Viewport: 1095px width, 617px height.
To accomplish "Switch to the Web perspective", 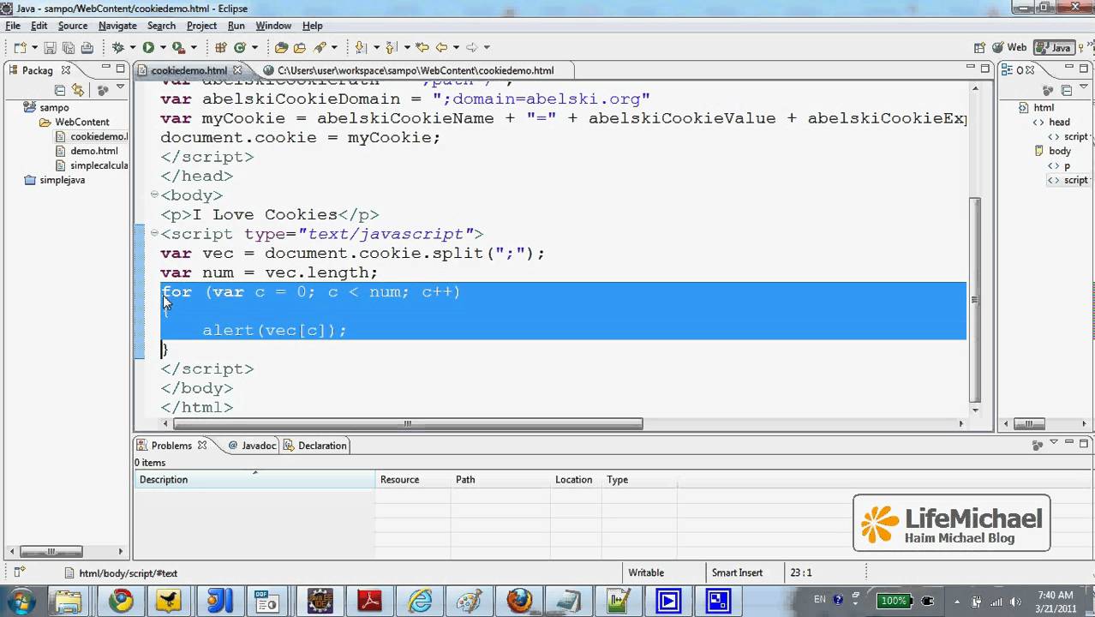I will (x=1009, y=48).
